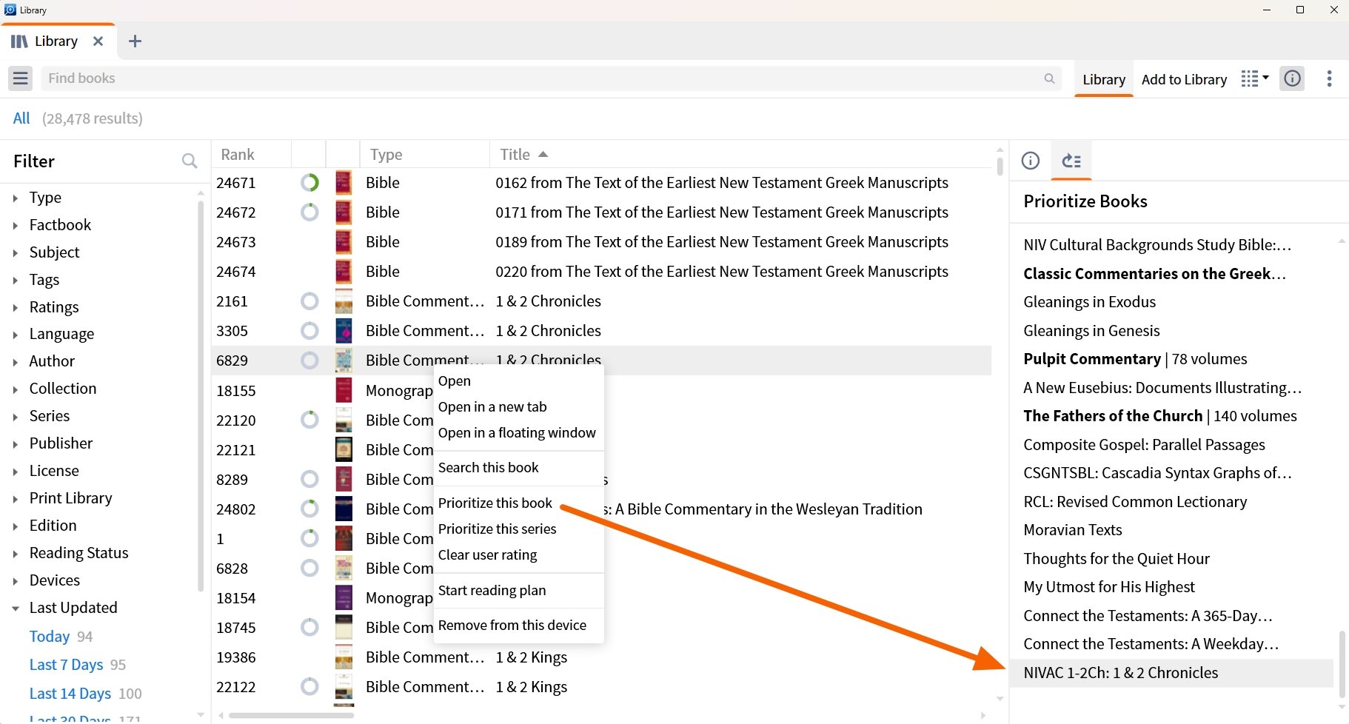This screenshot has height=724, width=1349.
Task: Collapse the Last Updated filter
Action: (15, 608)
